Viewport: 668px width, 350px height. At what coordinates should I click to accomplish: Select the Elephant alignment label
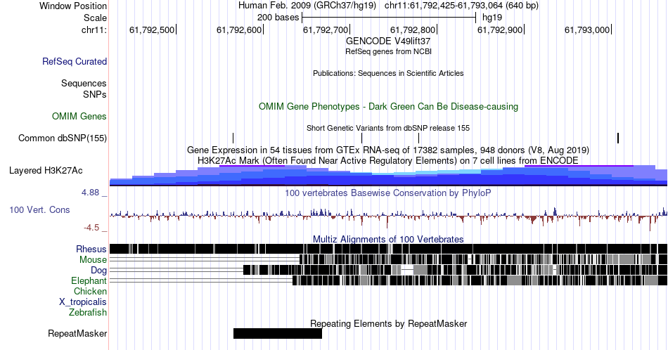click(89, 280)
